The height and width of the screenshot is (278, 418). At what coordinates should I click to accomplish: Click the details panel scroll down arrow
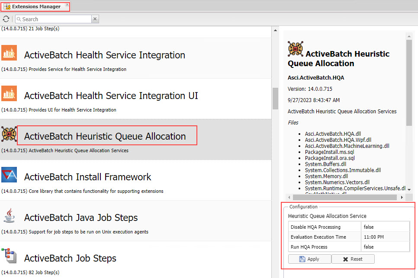point(409,189)
